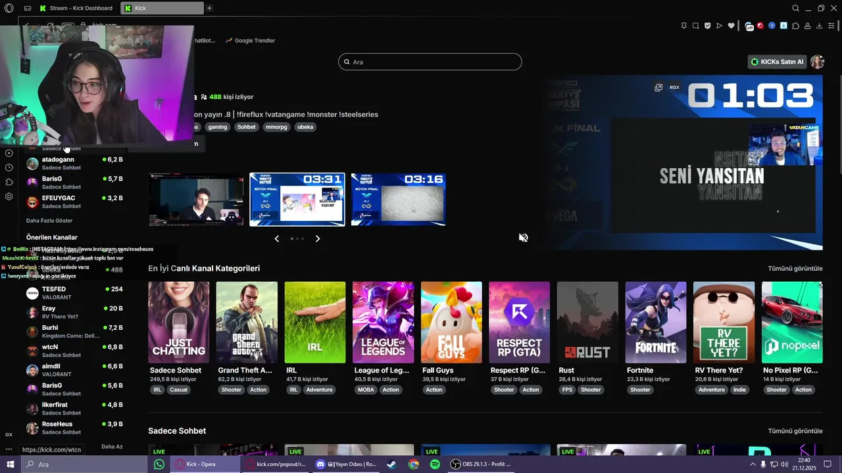Open the extensions cube icon

795,26
